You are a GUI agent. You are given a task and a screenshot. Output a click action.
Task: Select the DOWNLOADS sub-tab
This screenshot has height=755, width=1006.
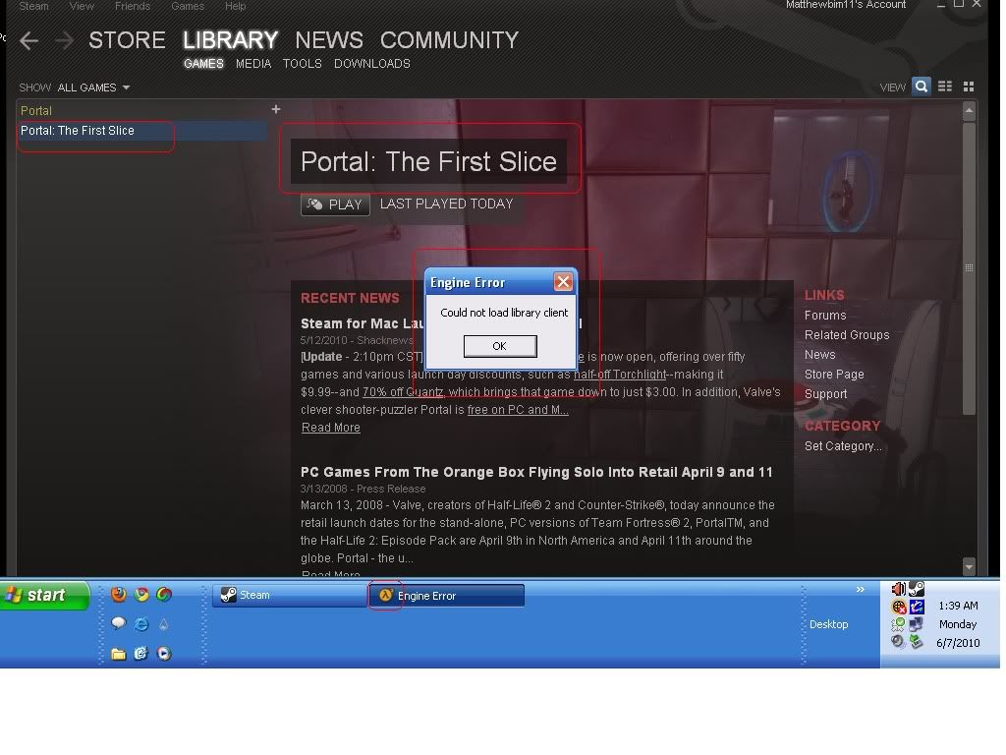(x=372, y=64)
